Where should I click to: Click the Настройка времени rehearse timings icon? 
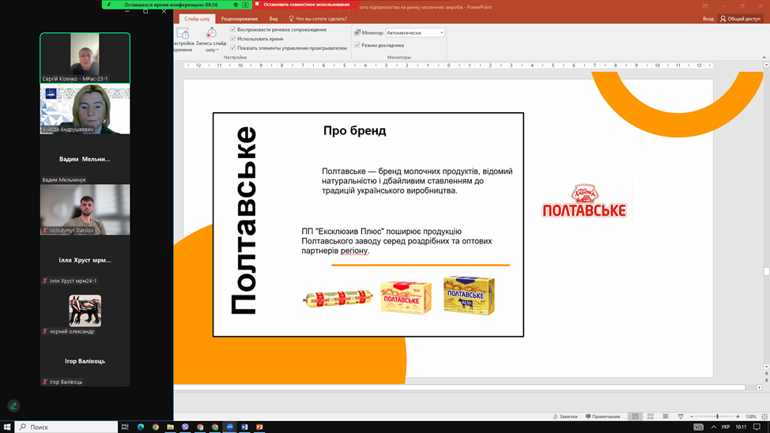(183, 34)
